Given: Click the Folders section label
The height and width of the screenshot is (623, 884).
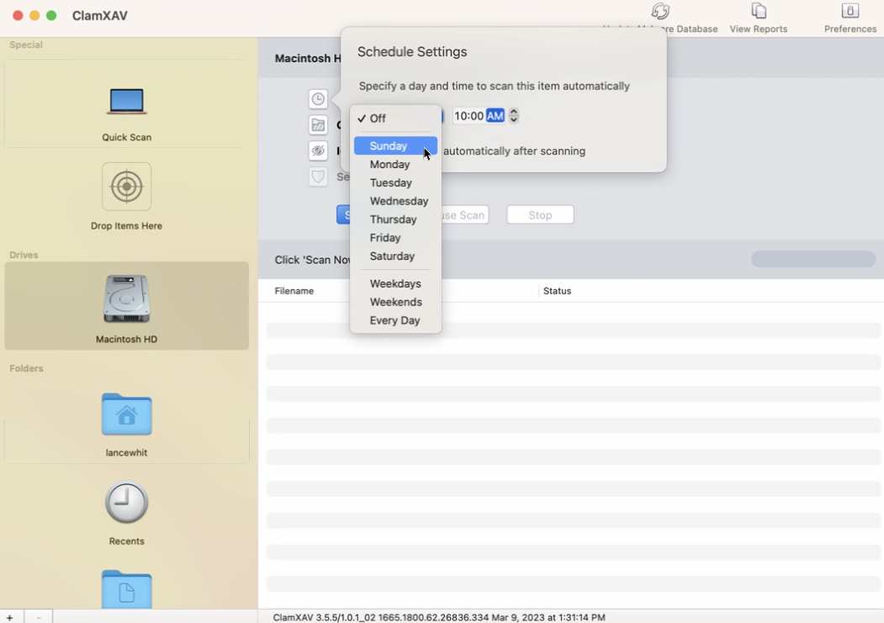Looking at the screenshot, I should point(26,368).
